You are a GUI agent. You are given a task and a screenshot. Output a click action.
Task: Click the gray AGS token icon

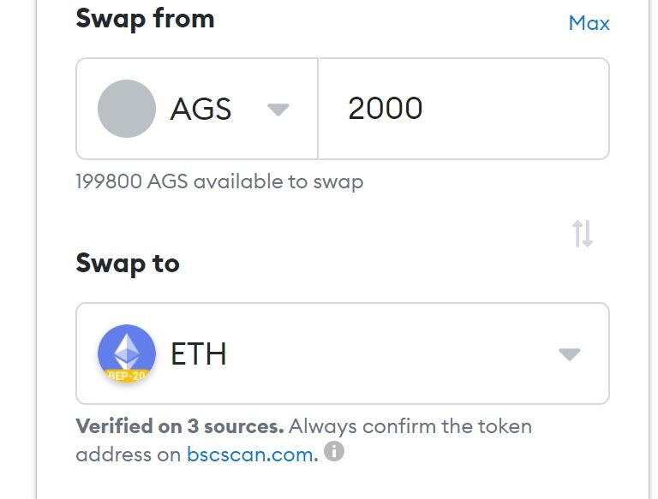click(127, 109)
